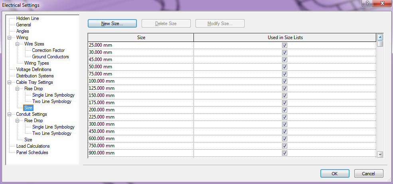Select the 450.000 mm size cell

141,131
